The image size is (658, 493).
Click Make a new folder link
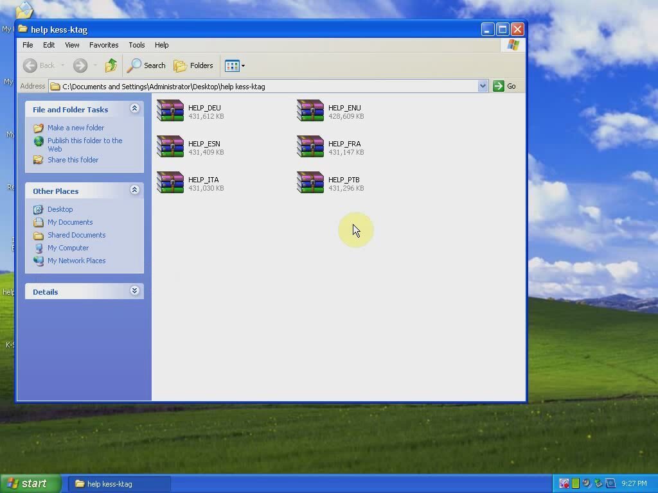pos(76,128)
